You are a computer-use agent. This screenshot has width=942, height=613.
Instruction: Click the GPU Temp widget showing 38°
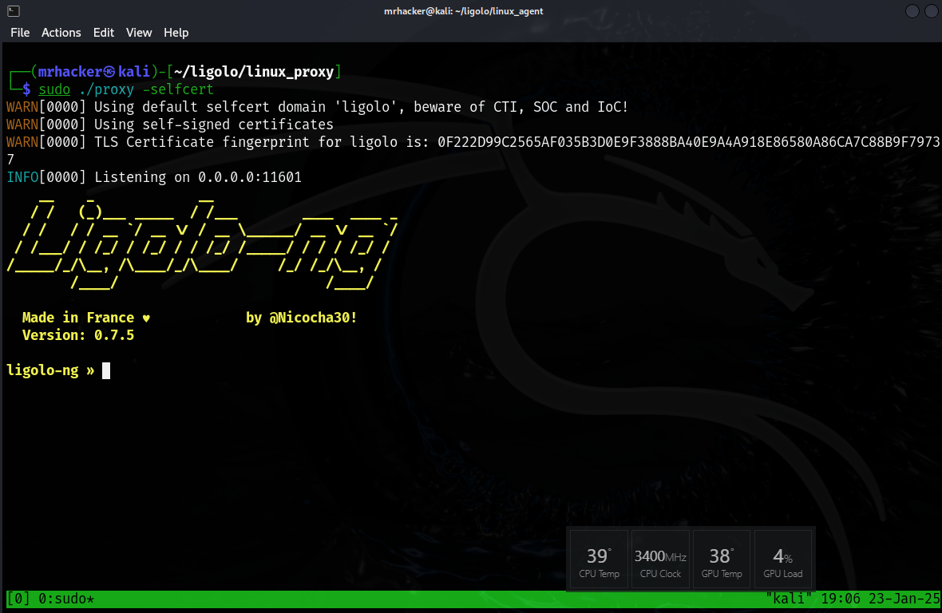click(x=722, y=560)
